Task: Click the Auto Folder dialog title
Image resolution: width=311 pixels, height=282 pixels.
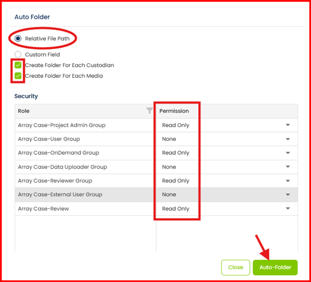Action: (32, 17)
